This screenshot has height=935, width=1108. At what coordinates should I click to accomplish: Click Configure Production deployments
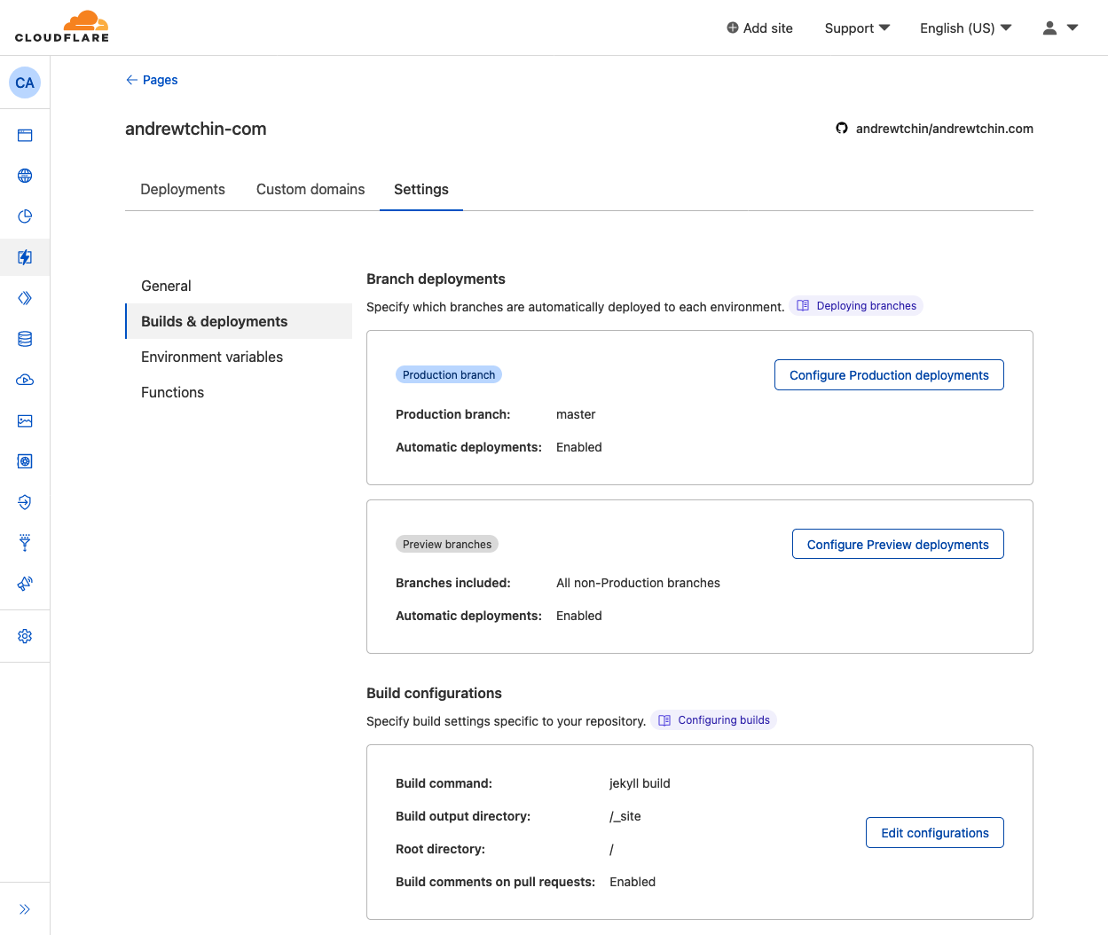[x=888, y=374]
